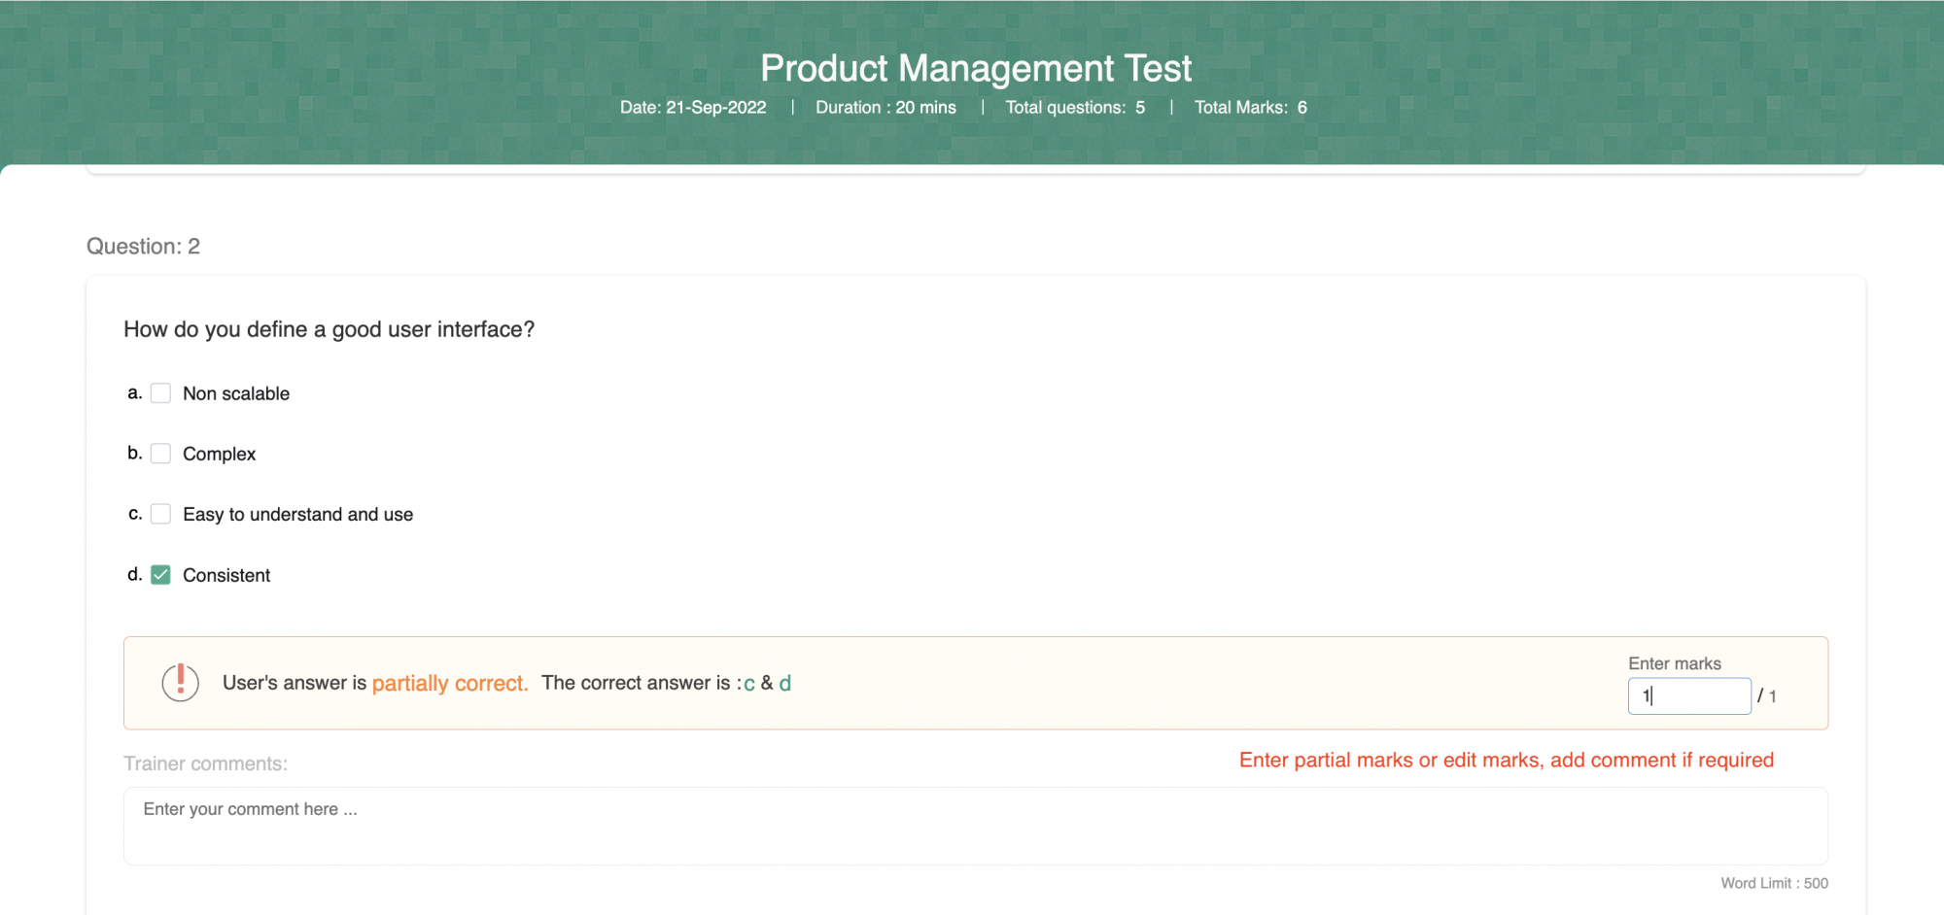This screenshot has width=1944, height=915.
Task: Click the '/ 1' maximum marks text
Action: [1767, 696]
